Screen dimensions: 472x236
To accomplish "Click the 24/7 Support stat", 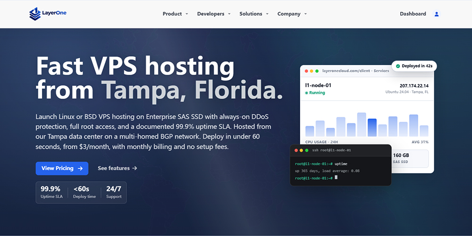I will (x=114, y=193).
